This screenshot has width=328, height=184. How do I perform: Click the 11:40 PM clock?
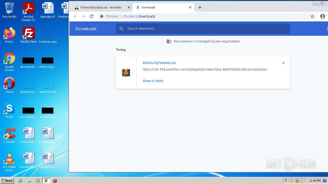pos(315,181)
